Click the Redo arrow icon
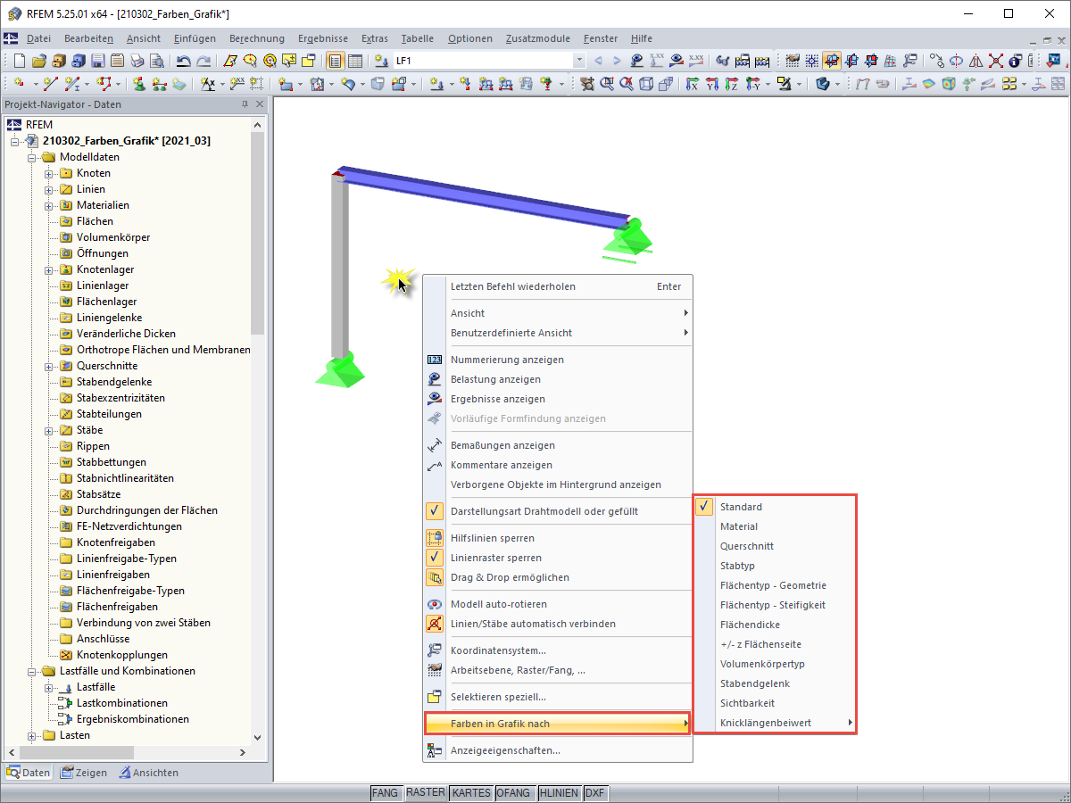Image resolution: width=1071 pixels, height=803 pixels. 203,61
